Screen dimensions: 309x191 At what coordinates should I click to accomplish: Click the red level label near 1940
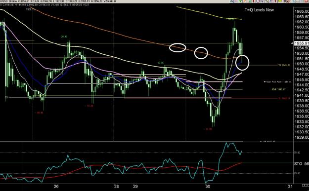coord(284,98)
